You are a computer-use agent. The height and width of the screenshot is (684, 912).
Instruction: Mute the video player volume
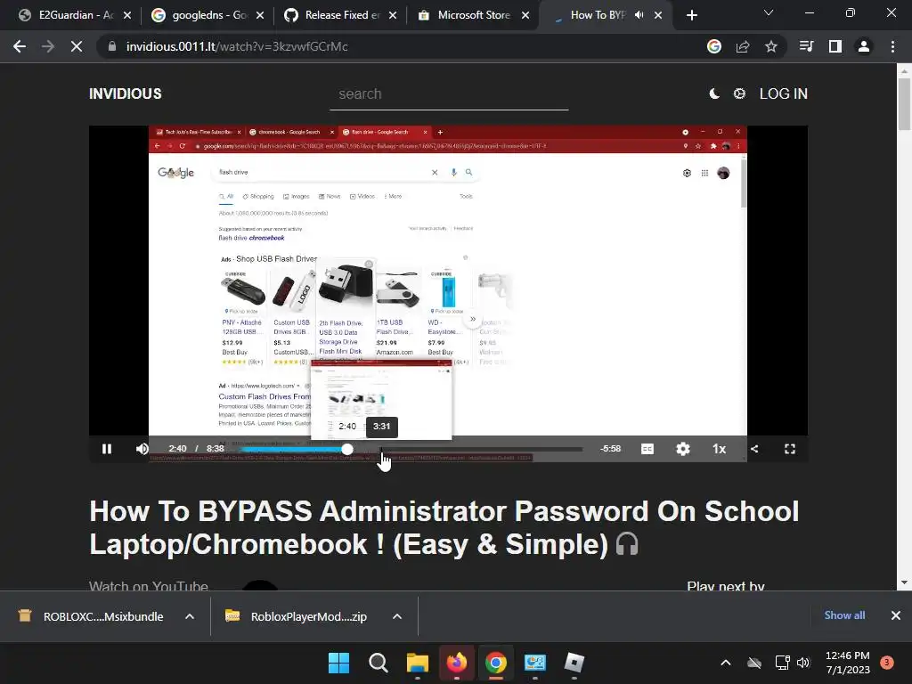(x=142, y=449)
